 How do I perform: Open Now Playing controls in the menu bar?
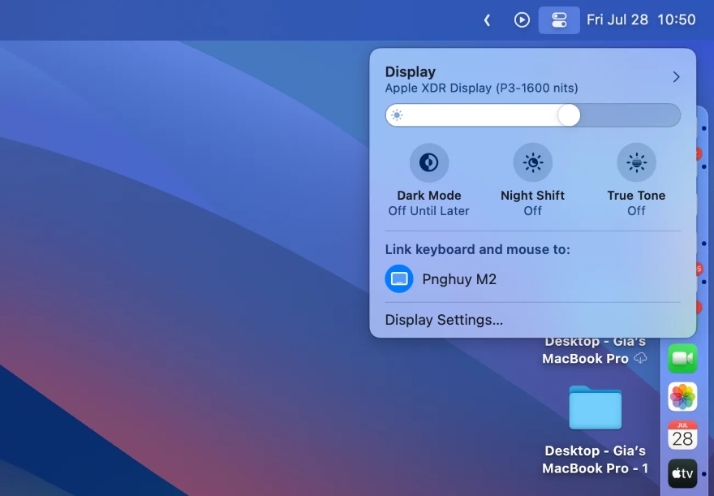522,19
